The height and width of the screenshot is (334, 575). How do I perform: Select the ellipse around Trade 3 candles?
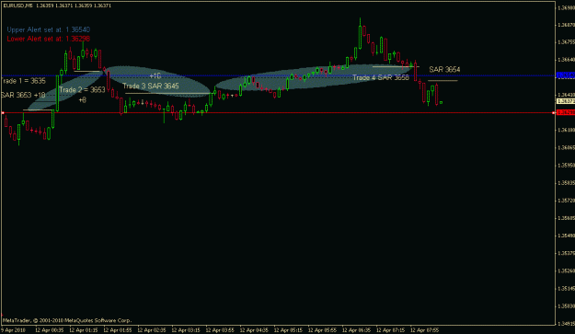point(157,81)
